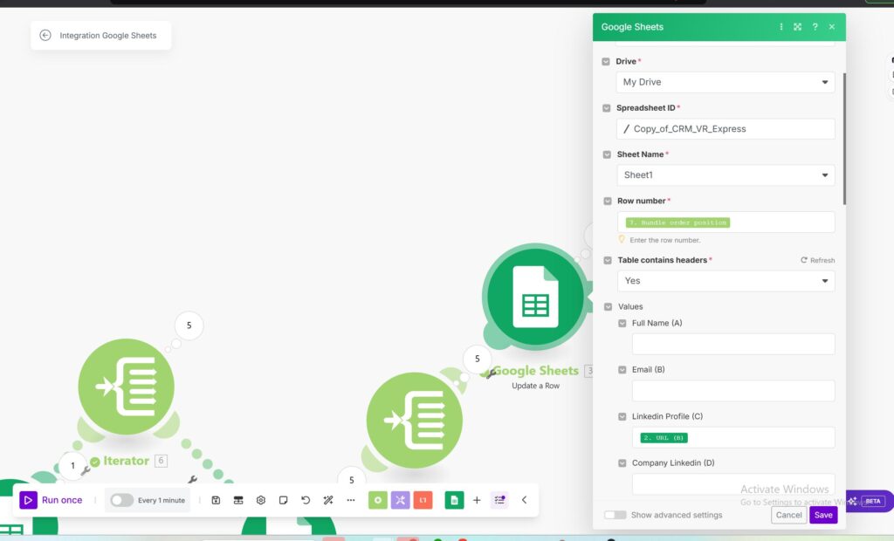Viewport: 894px width, 541px height.
Task: Expand the Google Sheets panel to fullscreen
Action: [798, 27]
